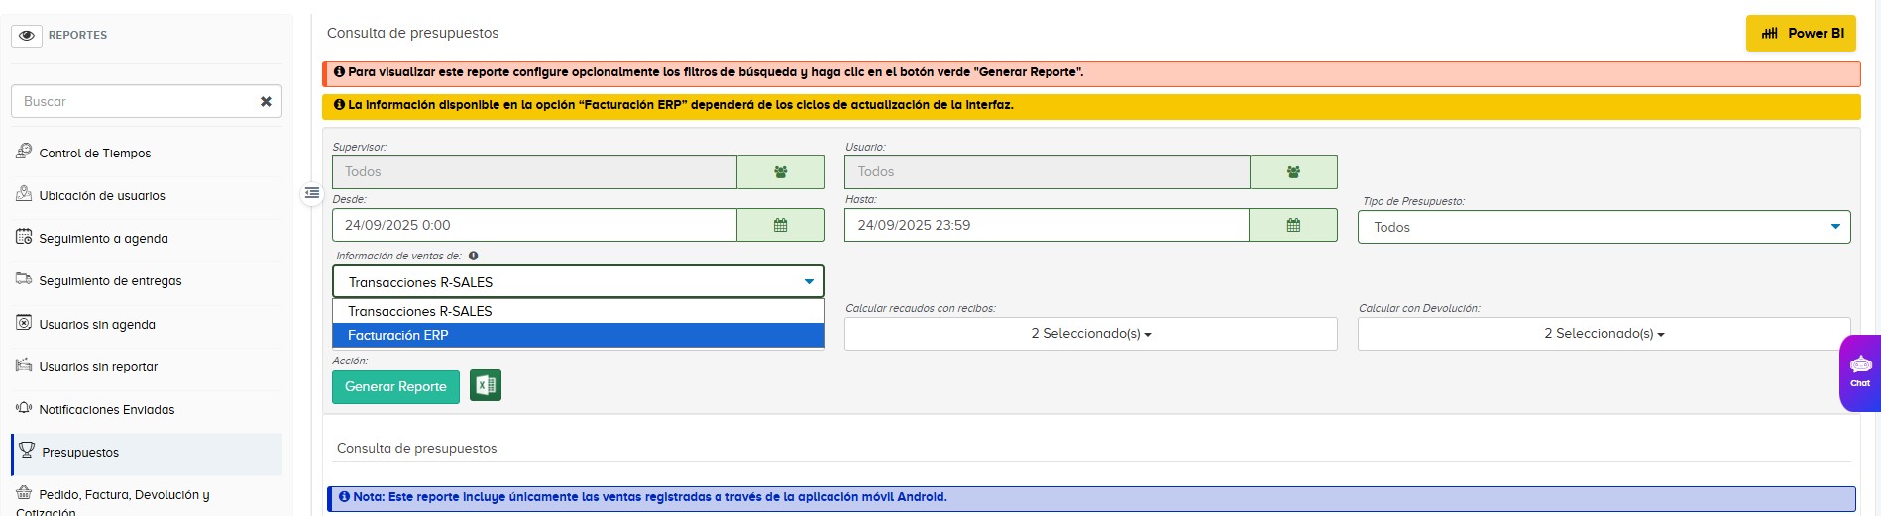Click the info icon beside Información de ventas

coord(473,256)
